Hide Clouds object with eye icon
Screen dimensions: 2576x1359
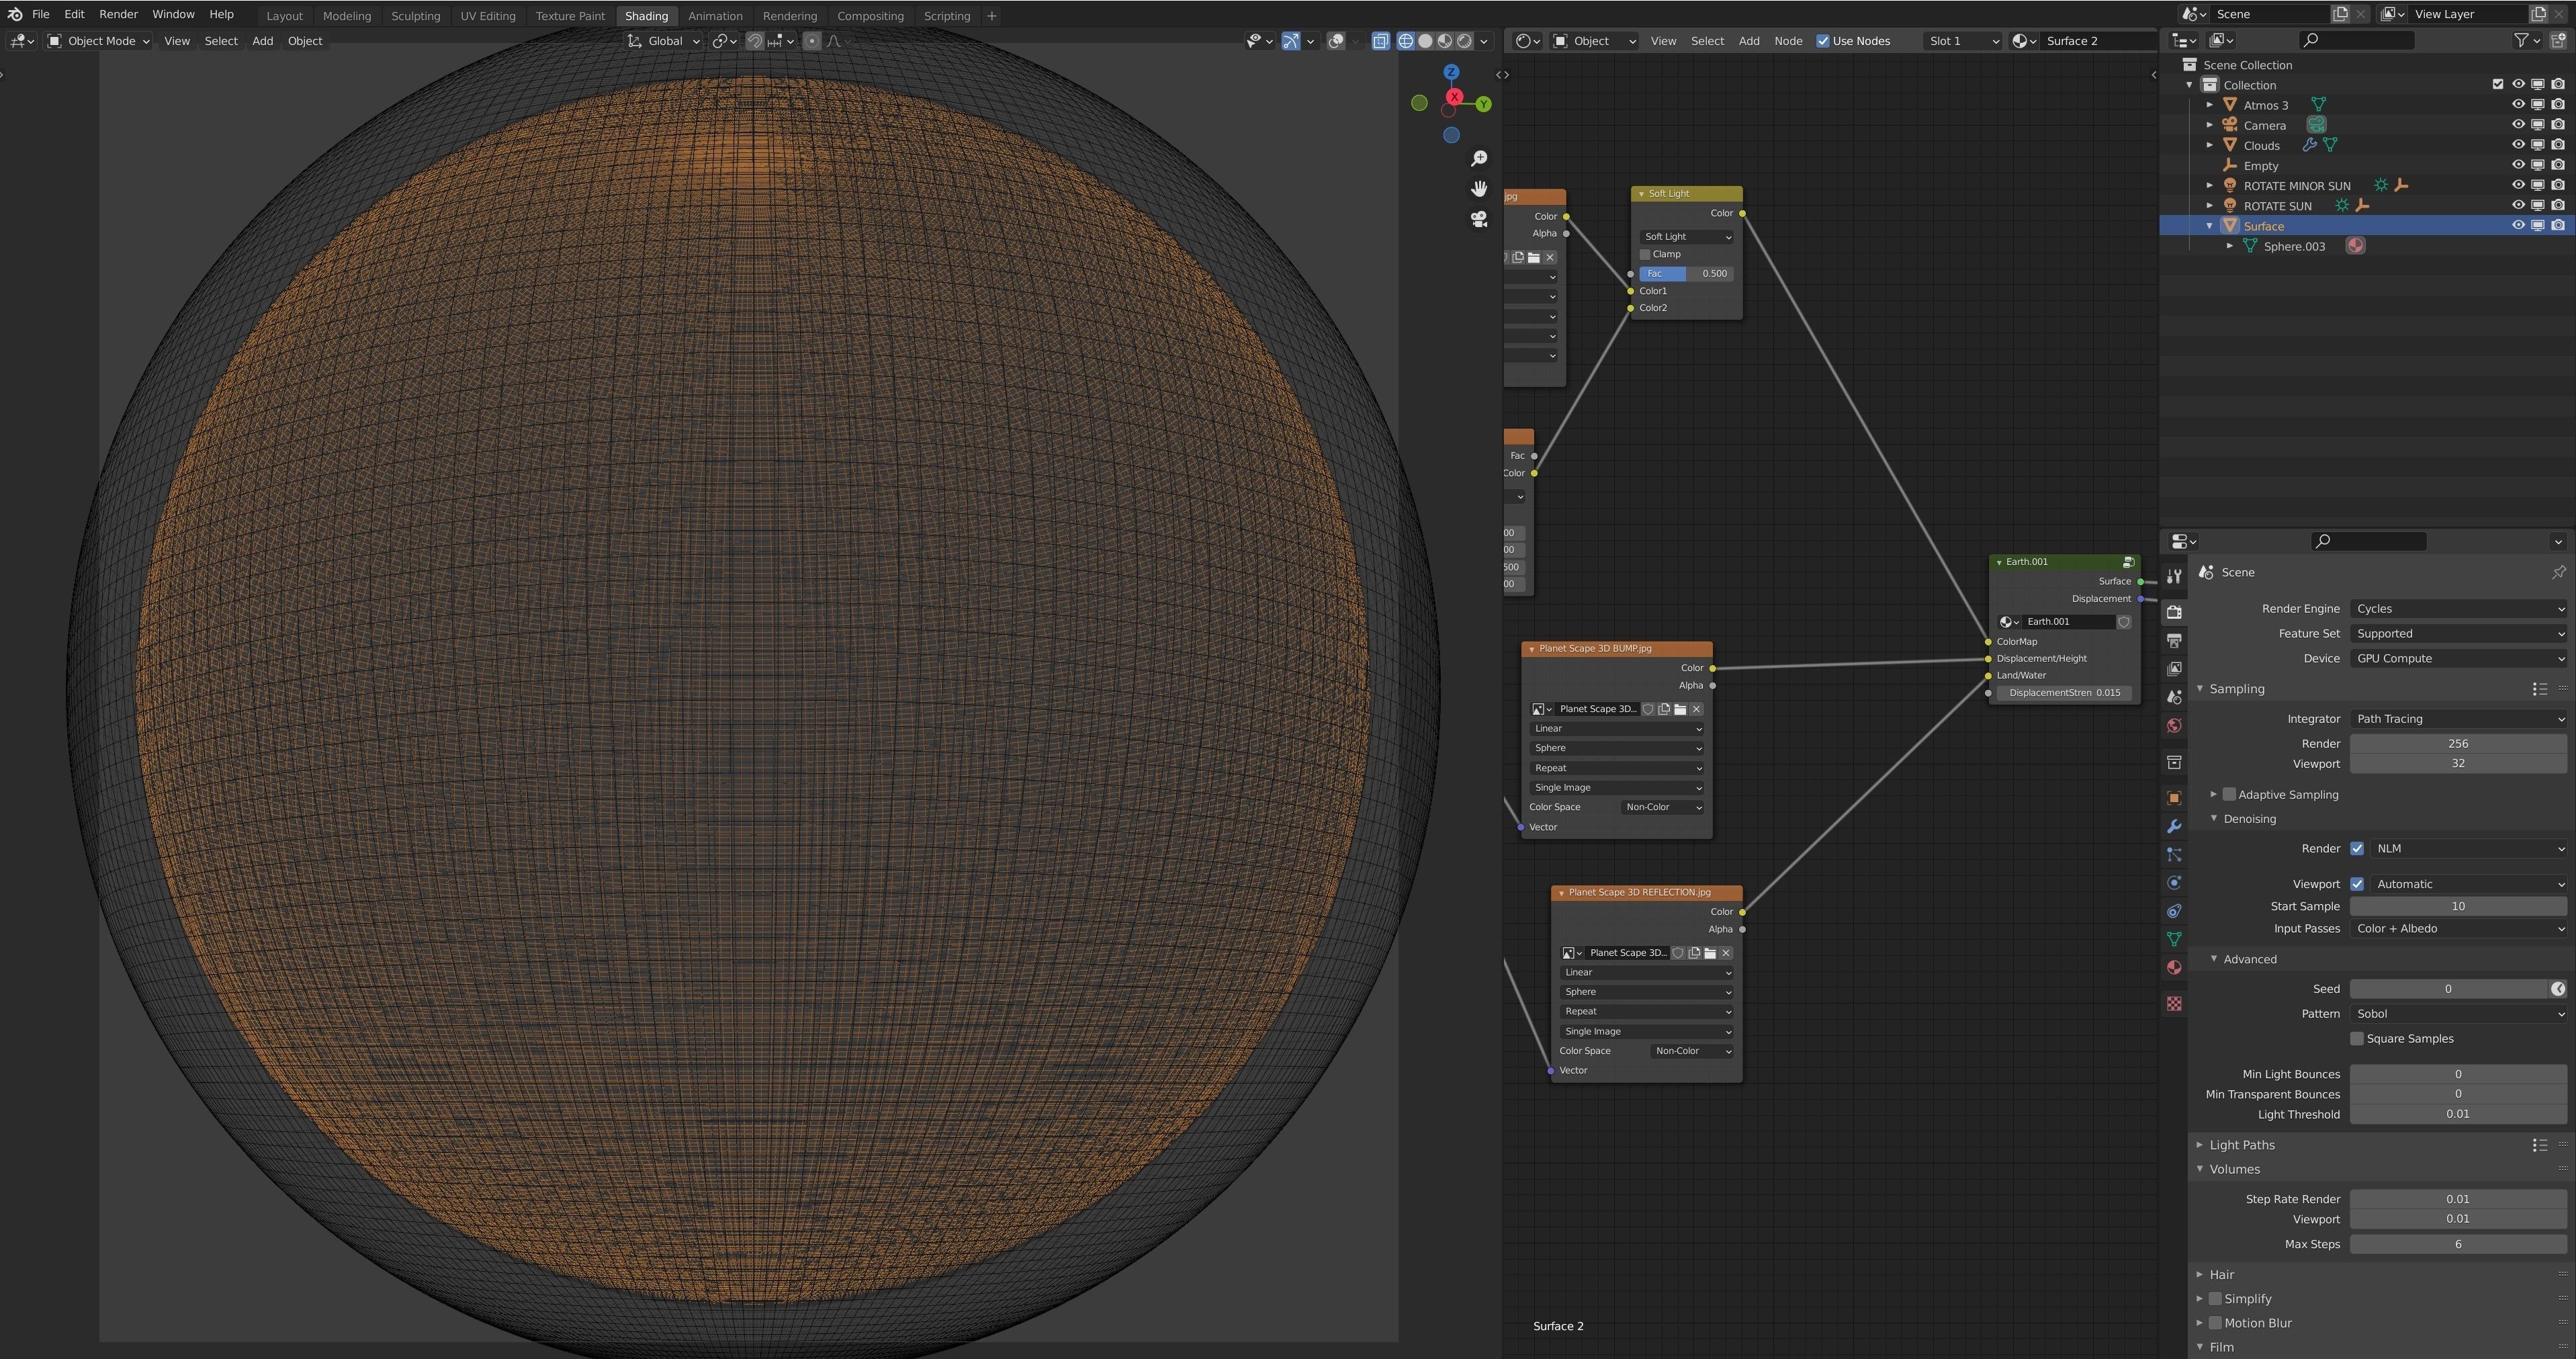[x=2518, y=145]
